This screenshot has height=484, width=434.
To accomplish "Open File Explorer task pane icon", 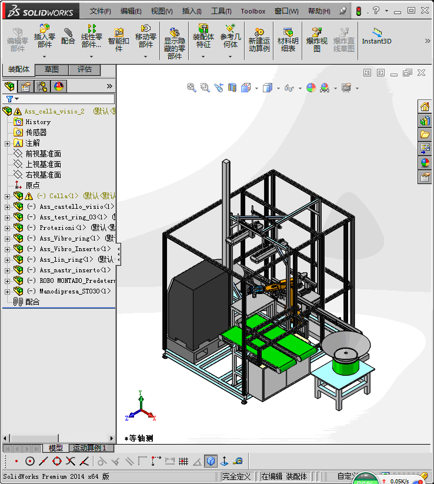I will pos(425,135).
